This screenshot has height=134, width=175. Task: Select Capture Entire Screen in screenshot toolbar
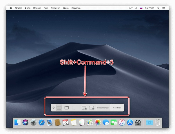tap(59, 108)
